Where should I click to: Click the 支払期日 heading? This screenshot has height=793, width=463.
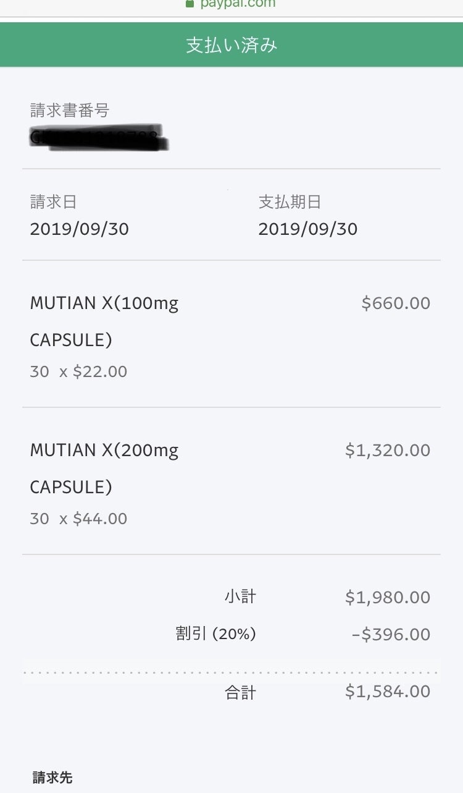coord(290,202)
